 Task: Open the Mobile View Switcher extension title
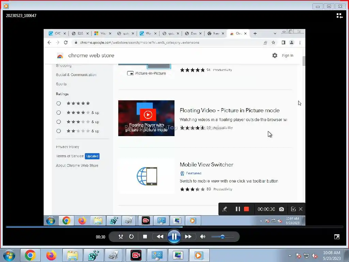(207, 165)
